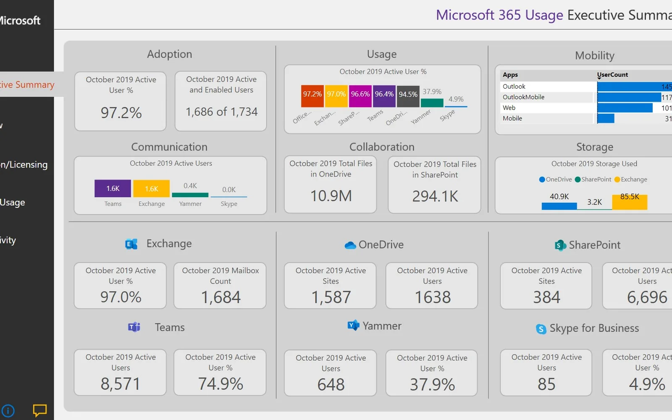
Task: Click the Outlook user count bar
Action: click(634, 87)
